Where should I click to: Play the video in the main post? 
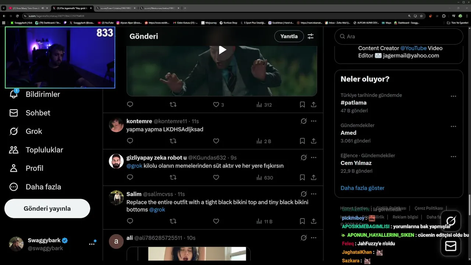(222, 50)
